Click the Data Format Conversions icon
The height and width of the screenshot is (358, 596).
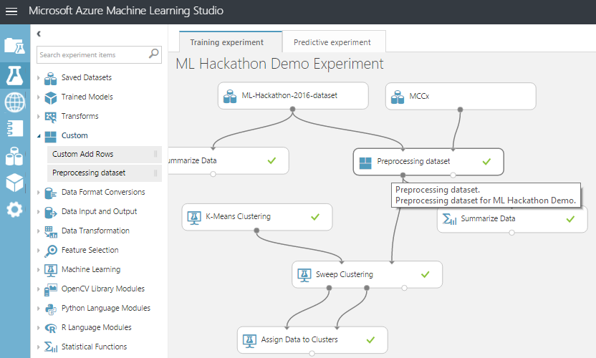51,193
